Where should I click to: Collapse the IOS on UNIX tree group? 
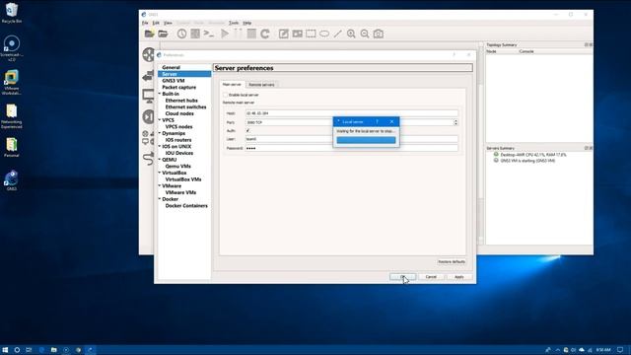pos(160,147)
